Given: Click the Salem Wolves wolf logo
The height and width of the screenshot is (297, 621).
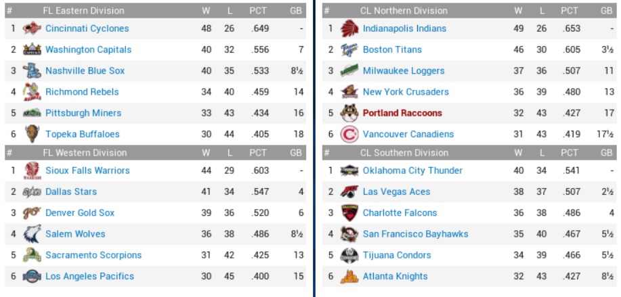Looking at the screenshot, I should [x=32, y=234].
